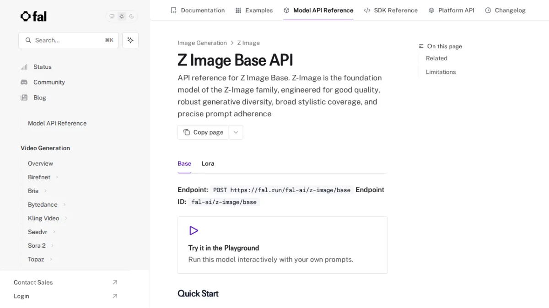Viewport: 549px width, 308px height.
Task: Expand the Bytedance chevron
Action: [x=64, y=204]
